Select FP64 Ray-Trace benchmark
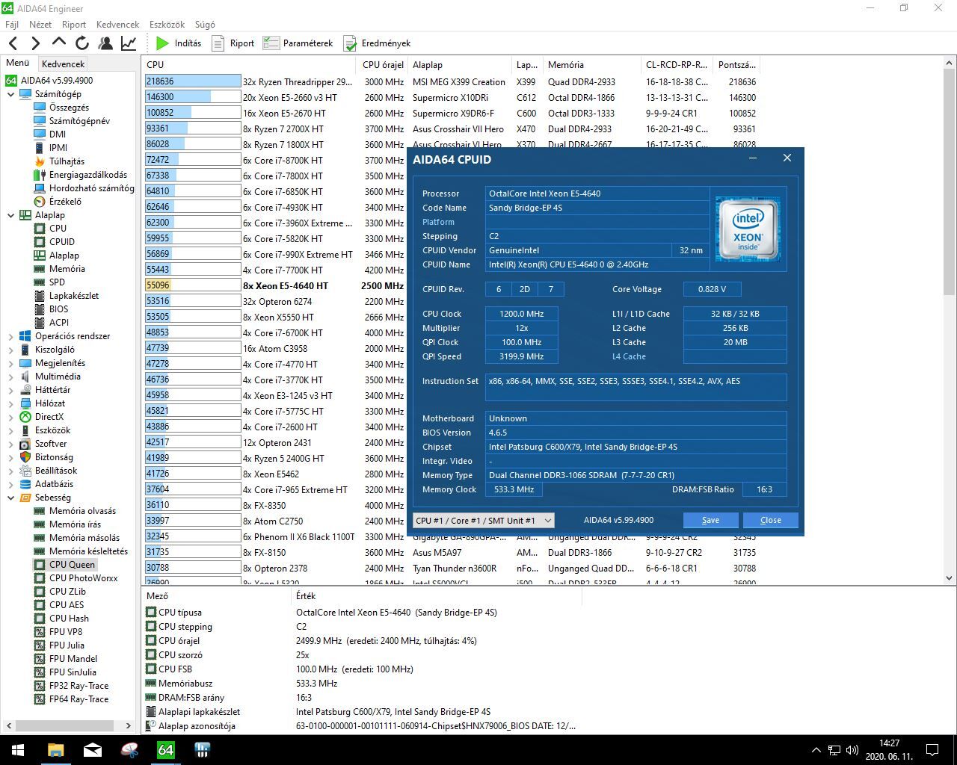This screenshot has height=765, width=957. [x=79, y=699]
